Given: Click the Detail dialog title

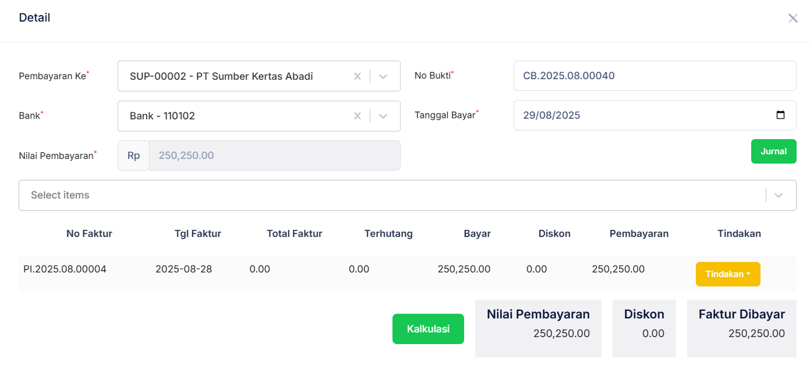Looking at the screenshot, I should point(34,17).
